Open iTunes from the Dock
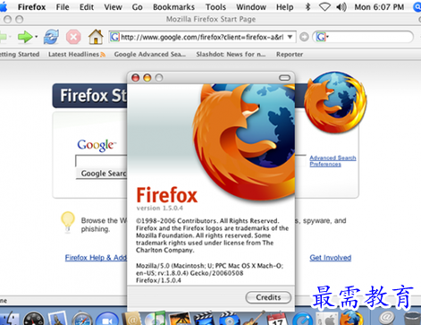This screenshot has height=325, width=421. (156, 318)
